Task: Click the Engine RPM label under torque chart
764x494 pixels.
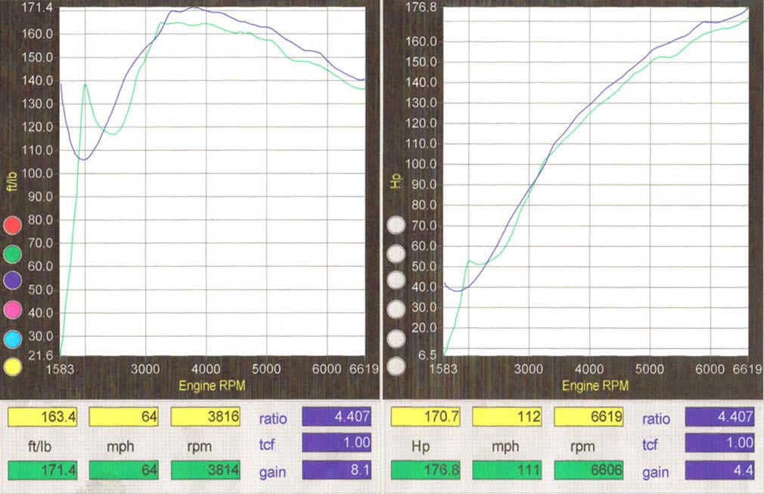Action: click(x=213, y=386)
